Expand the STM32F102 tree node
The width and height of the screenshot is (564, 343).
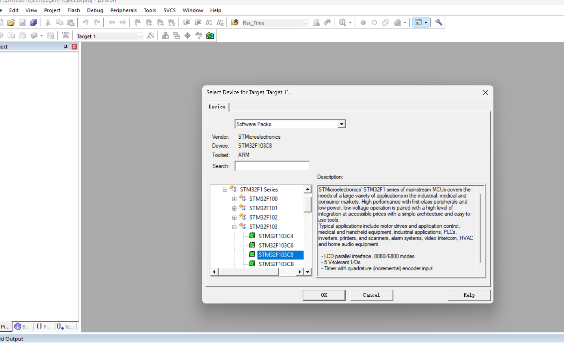pos(234,218)
